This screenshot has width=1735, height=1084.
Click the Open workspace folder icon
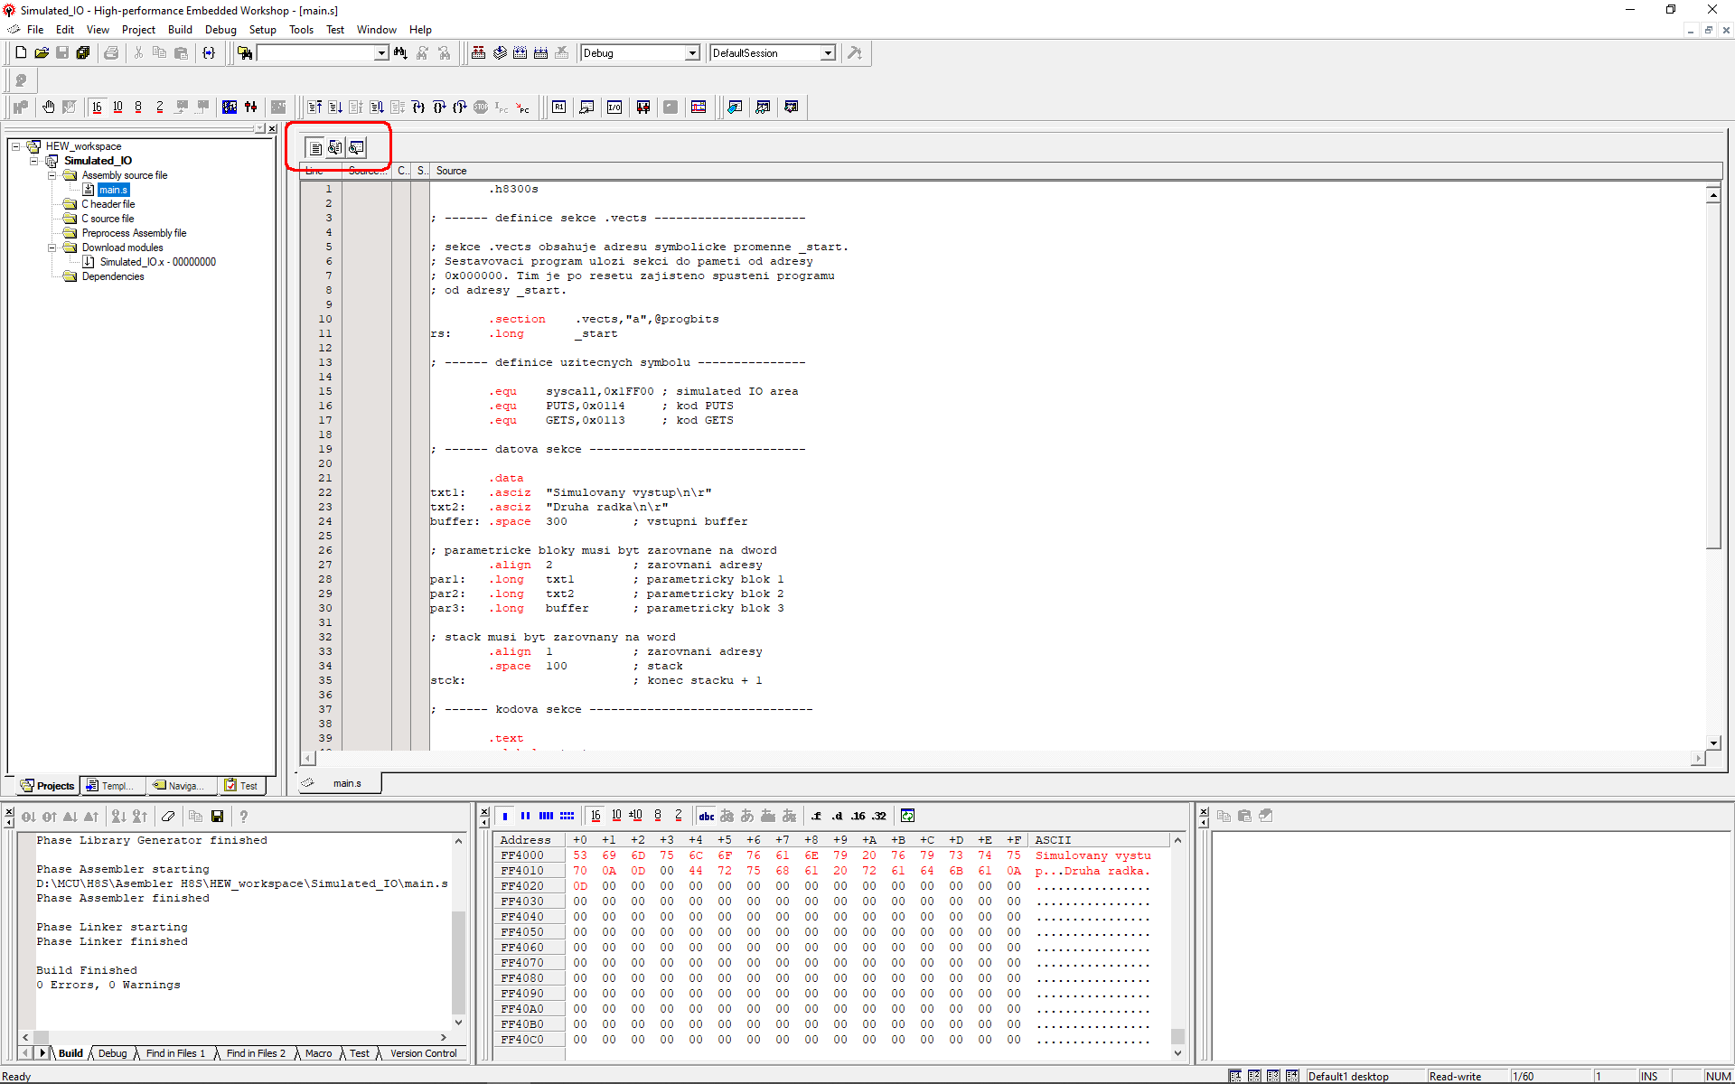click(42, 53)
